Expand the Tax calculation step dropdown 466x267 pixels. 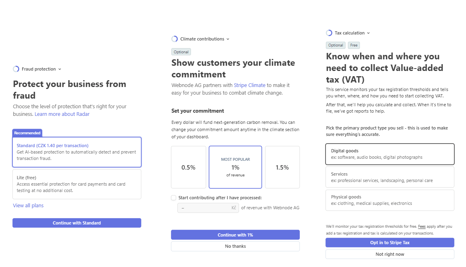[x=368, y=33]
